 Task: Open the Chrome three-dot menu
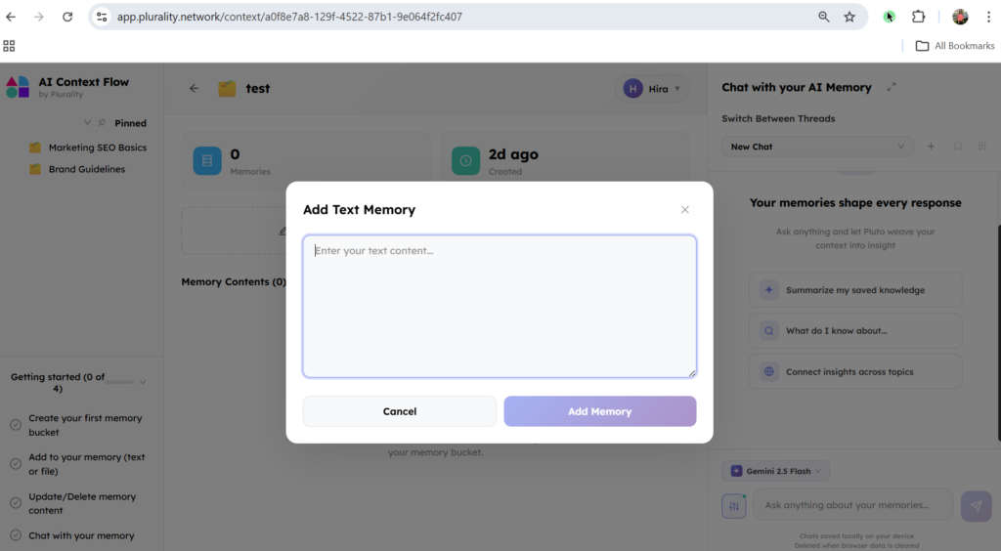click(988, 17)
